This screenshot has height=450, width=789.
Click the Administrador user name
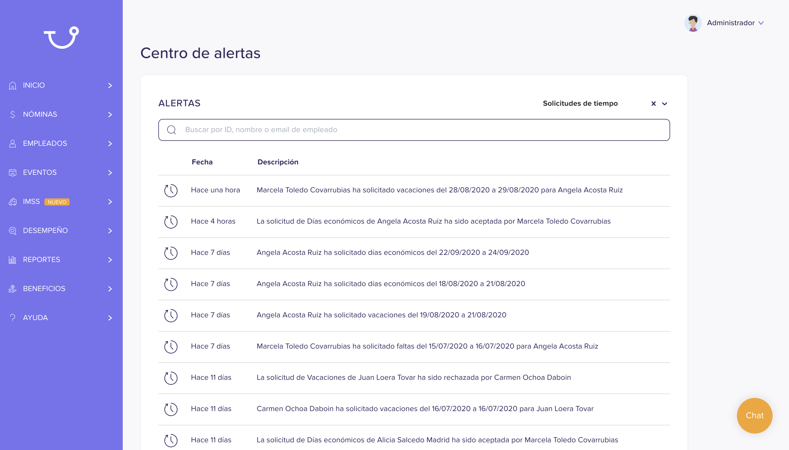(731, 23)
